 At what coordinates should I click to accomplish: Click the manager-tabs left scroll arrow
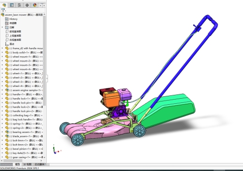click(x=40, y=6)
